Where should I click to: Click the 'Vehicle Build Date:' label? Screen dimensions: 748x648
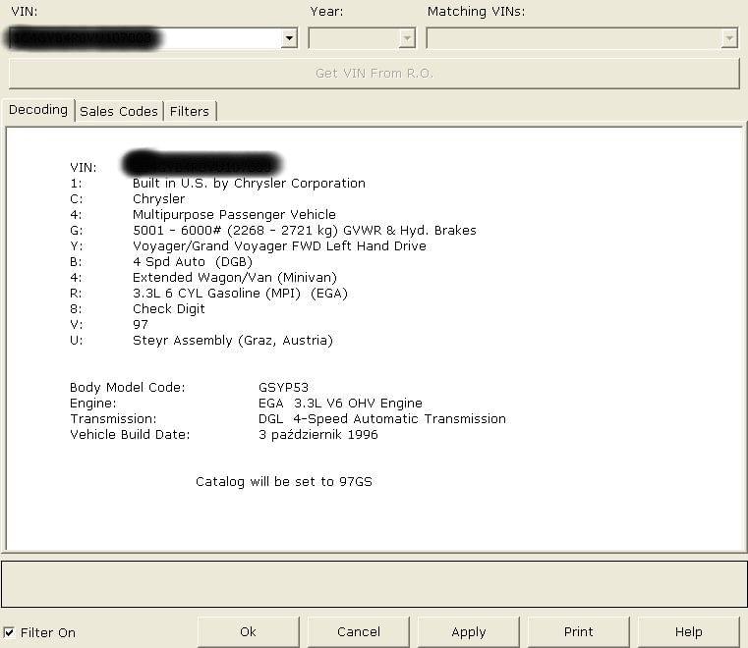tap(130, 435)
